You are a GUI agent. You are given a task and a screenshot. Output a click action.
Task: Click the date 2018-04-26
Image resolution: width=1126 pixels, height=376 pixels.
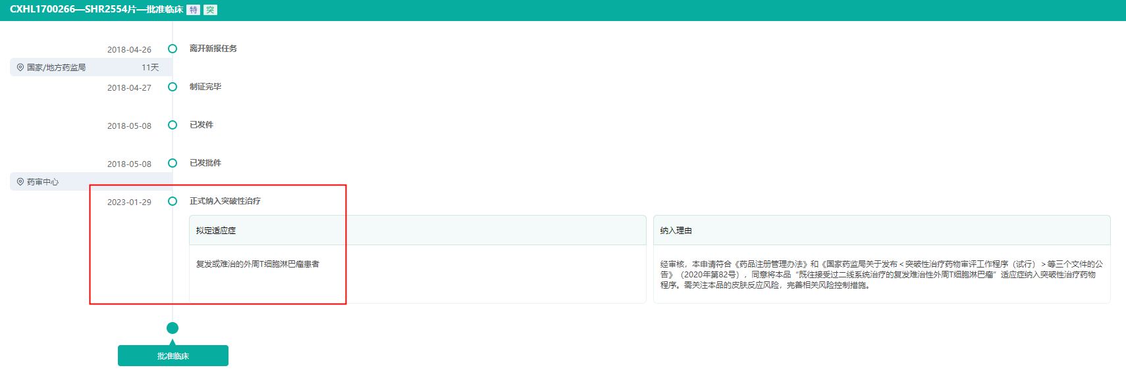[129, 49]
